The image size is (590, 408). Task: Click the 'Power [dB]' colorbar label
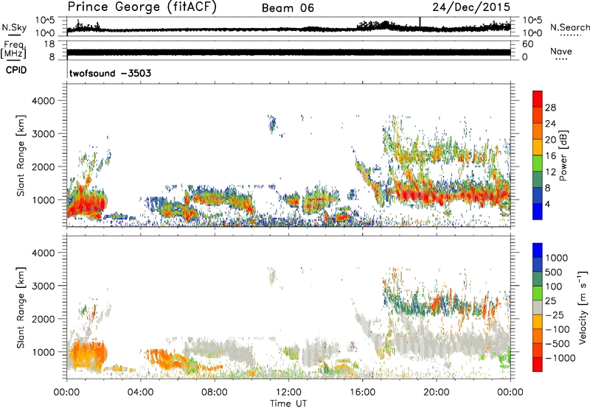point(563,155)
